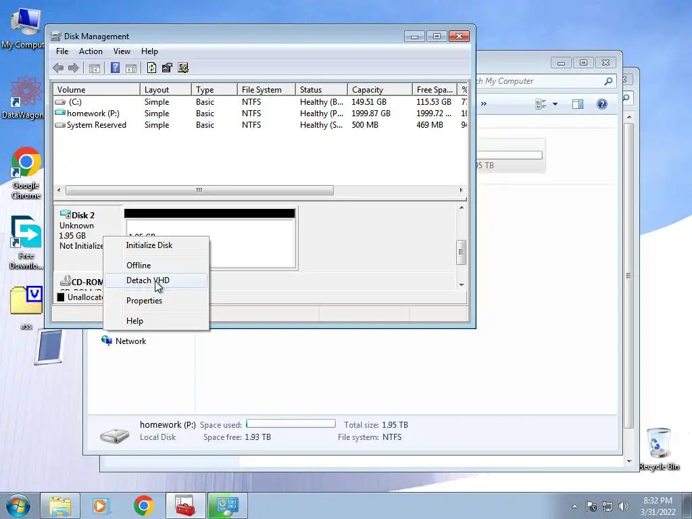692x519 pixels.
Task: Select the (C:) volume row
Action: pyautogui.click(x=260, y=102)
